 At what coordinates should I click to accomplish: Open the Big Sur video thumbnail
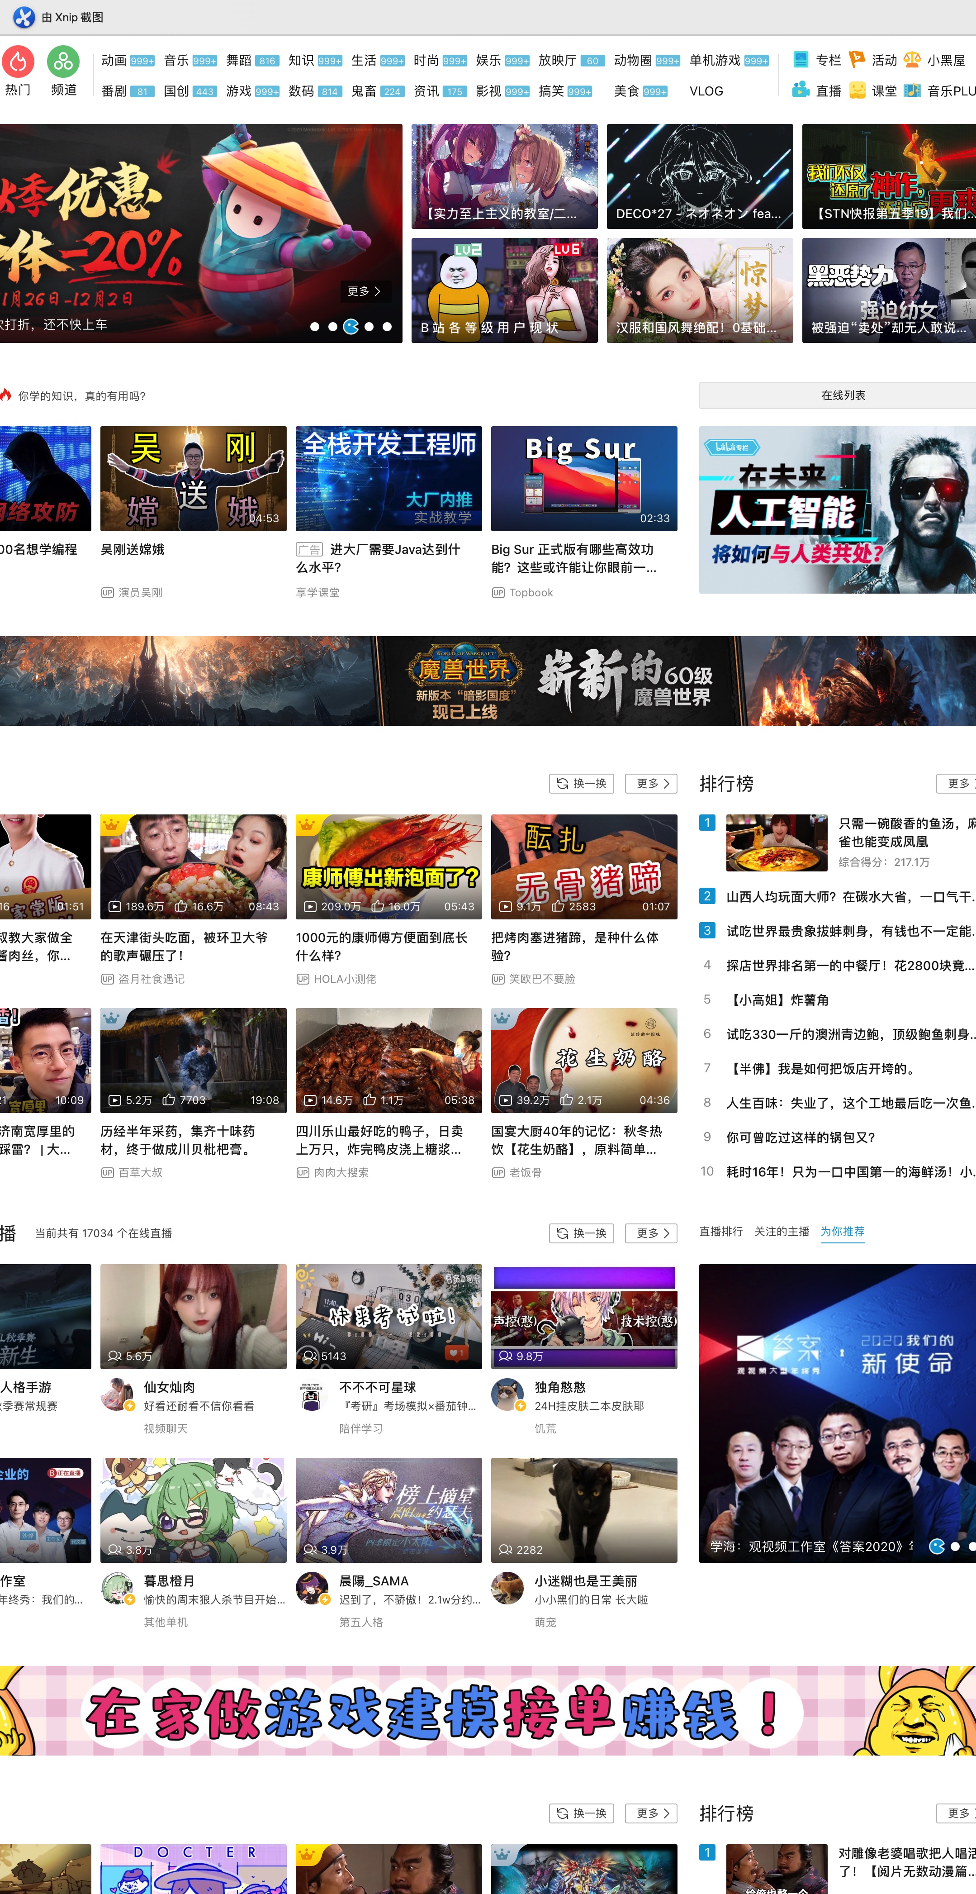tap(583, 479)
